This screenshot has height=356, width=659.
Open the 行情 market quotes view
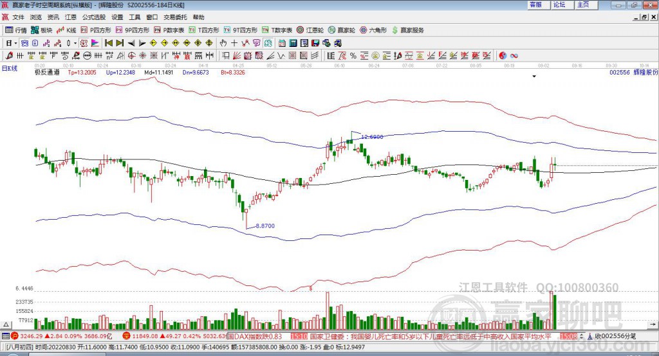click(16, 30)
